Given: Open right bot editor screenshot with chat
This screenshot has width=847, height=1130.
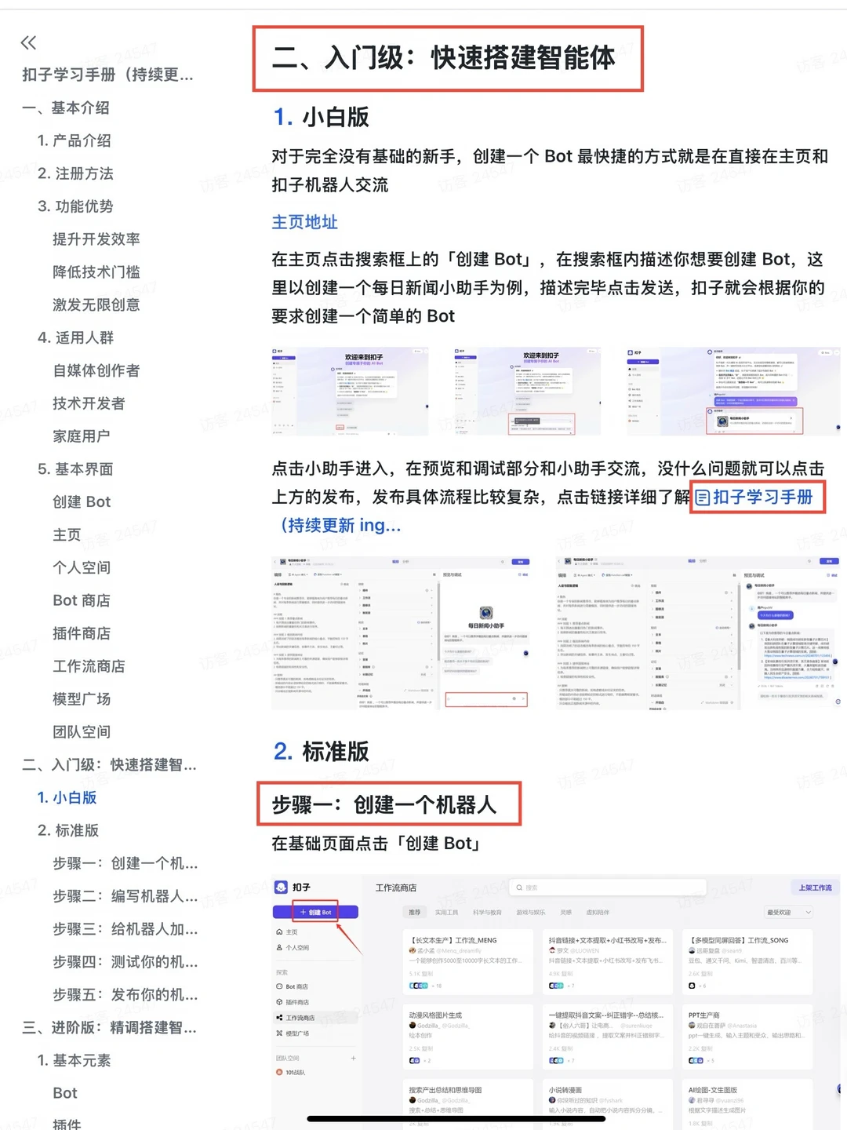Looking at the screenshot, I should tap(698, 633).
